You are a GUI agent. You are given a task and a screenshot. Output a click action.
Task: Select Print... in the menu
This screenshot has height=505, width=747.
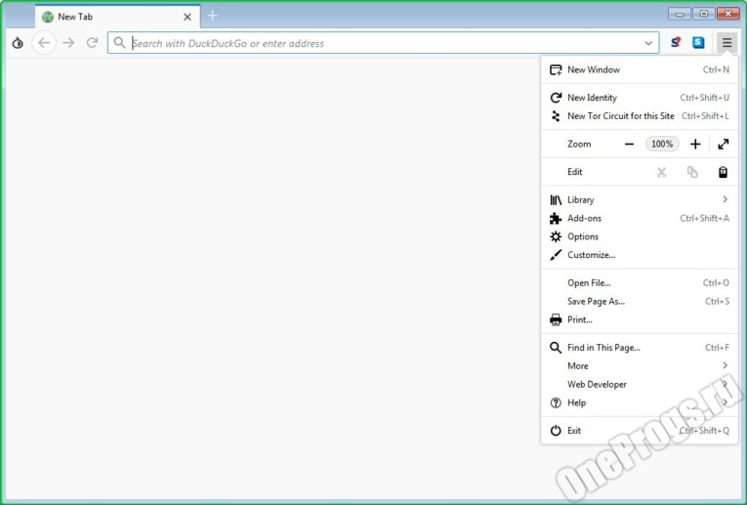click(640, 320)
